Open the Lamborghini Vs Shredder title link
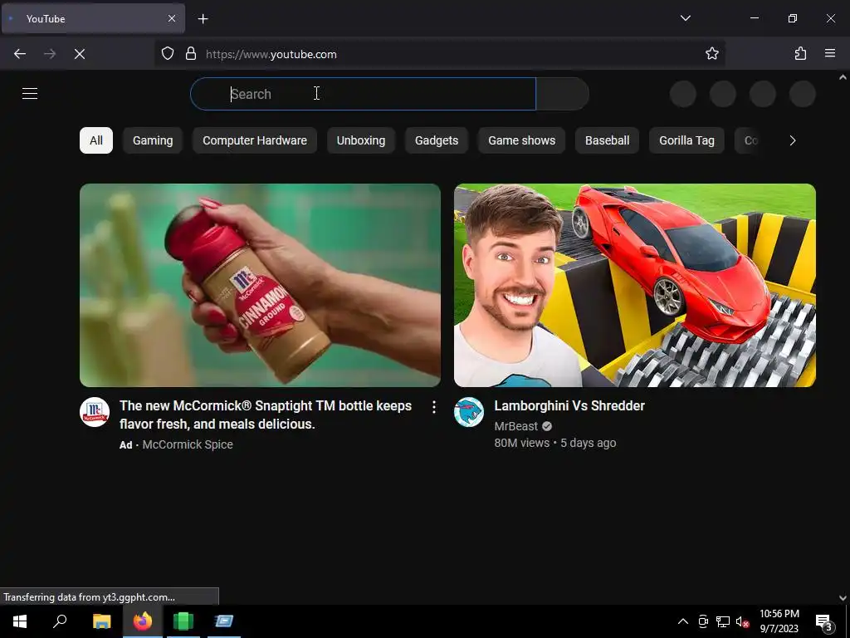Viewport: 850px width, 638px height. [x=569, y=405]
